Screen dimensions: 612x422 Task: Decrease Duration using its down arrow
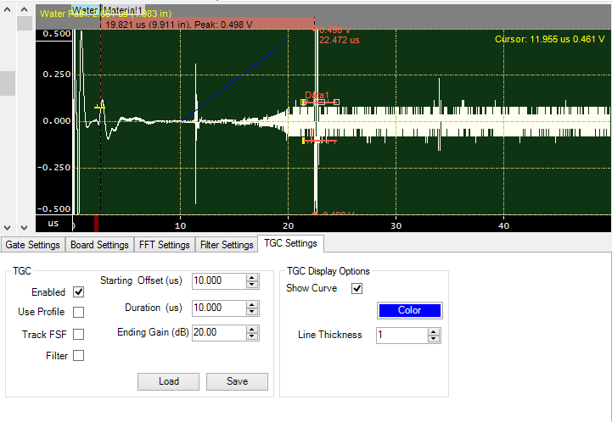coord(251,312)
